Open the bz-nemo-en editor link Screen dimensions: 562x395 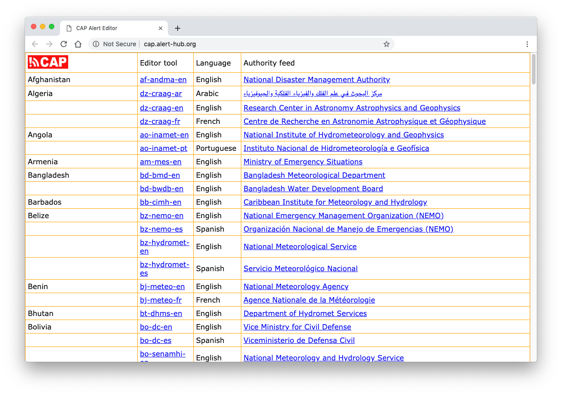161,215
